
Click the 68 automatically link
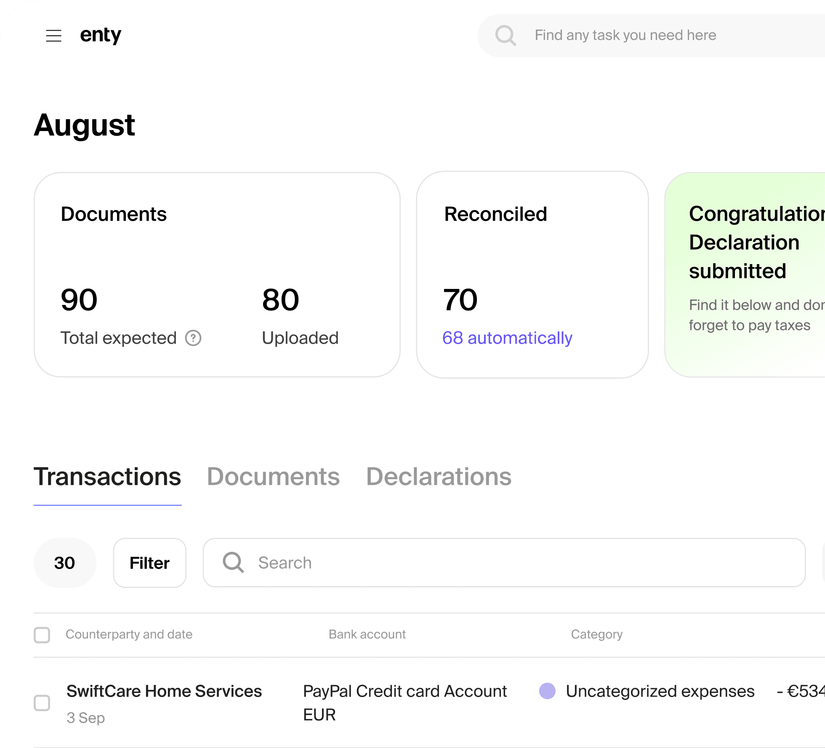click(x=507, y=338)
